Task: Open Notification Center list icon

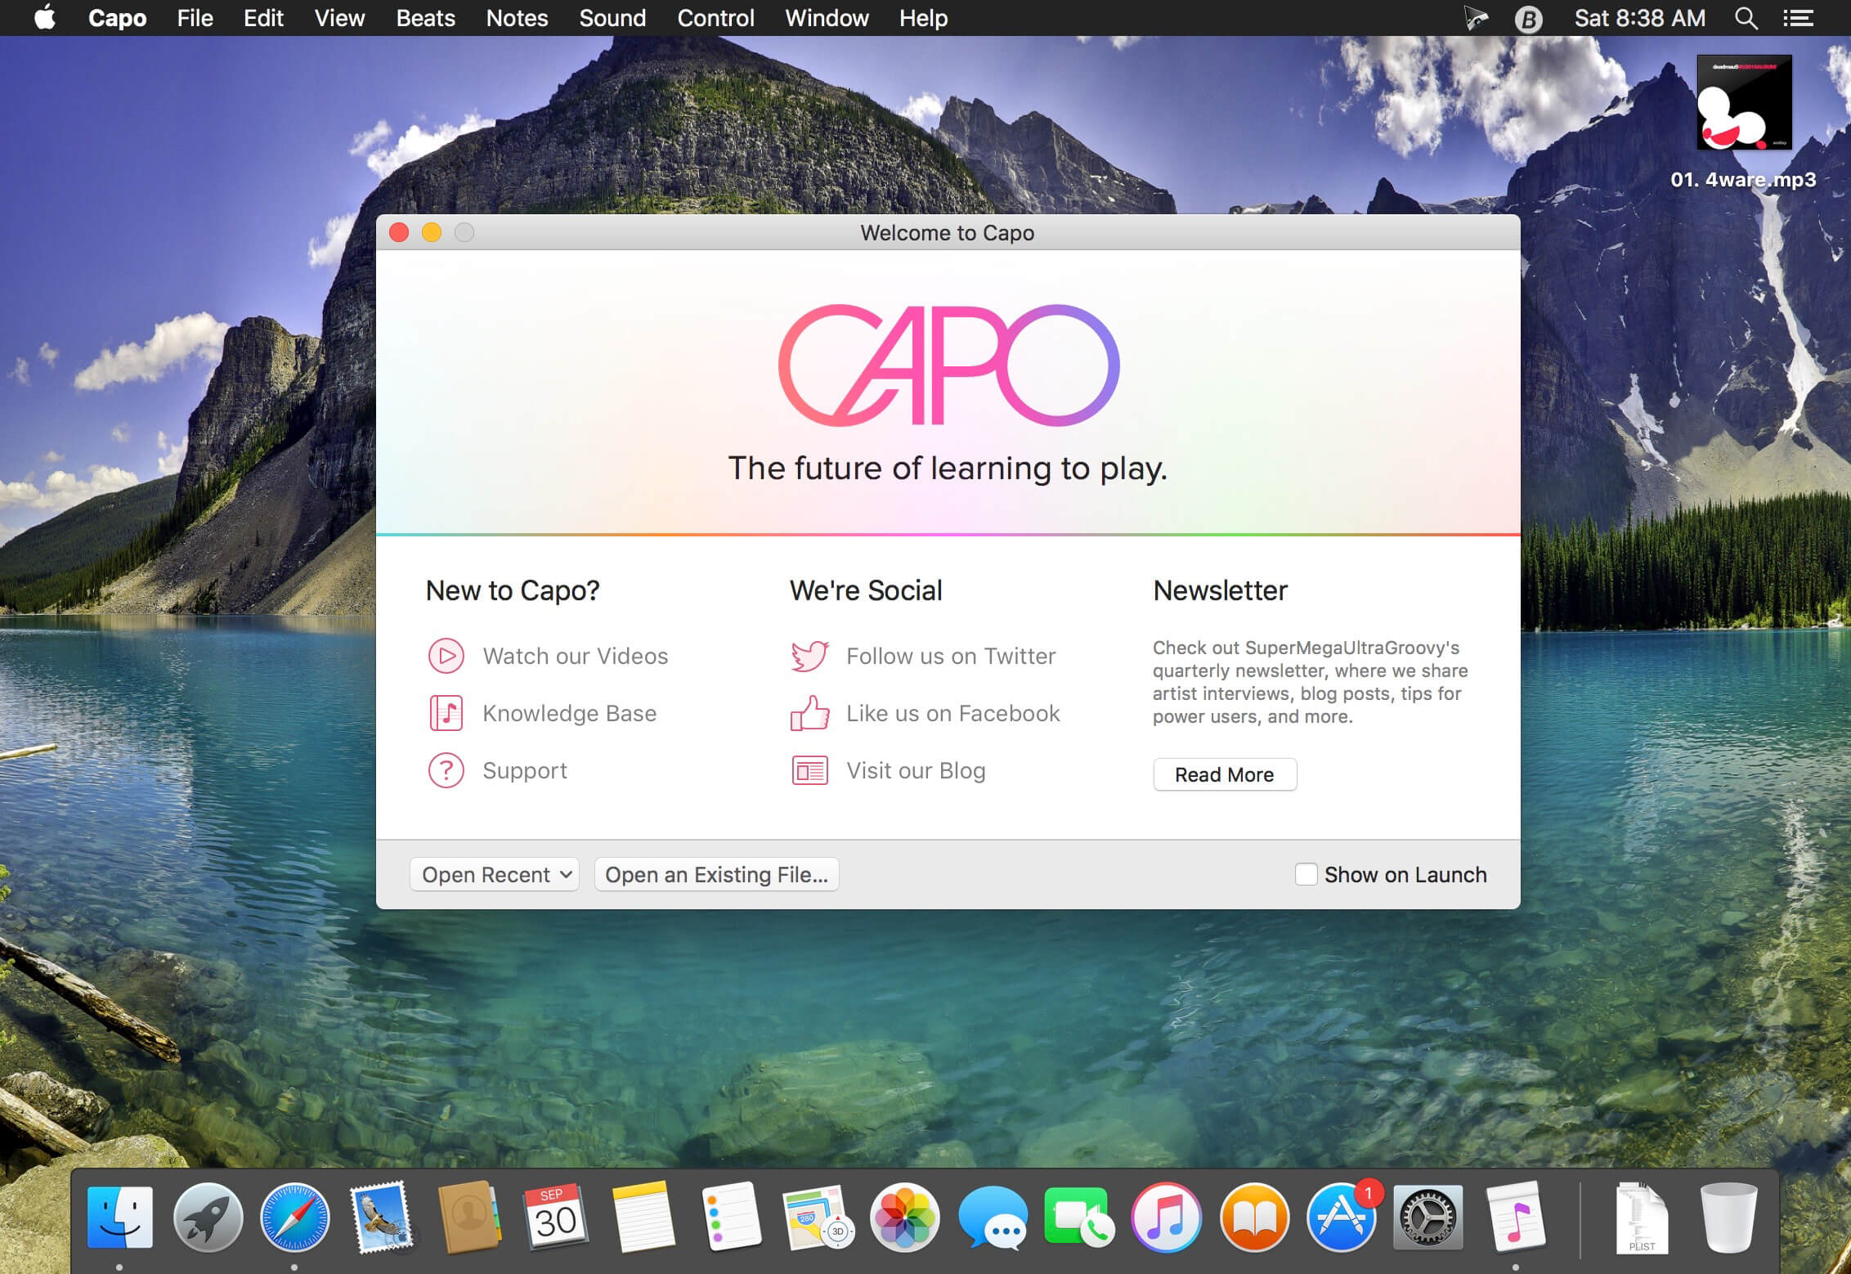Action: (x=1799, y=18)
